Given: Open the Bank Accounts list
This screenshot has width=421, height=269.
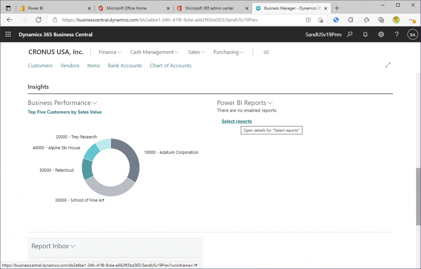Looking at the screenshot, I should 125,65.
